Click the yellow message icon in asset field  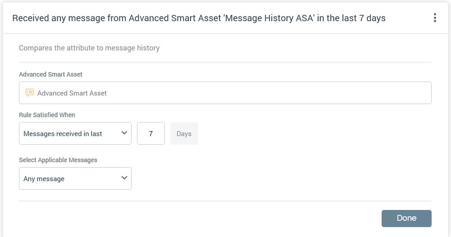pos(30,93)
